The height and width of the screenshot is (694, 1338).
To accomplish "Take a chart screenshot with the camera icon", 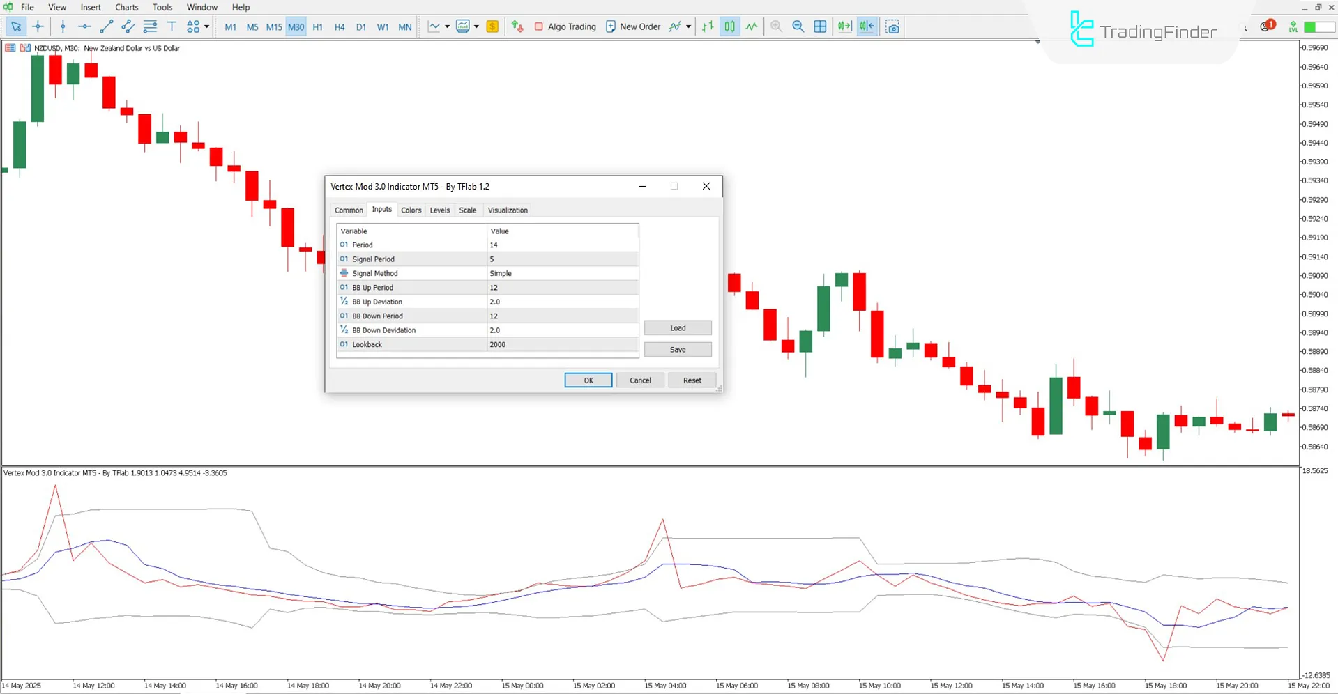I will (892, 26).
